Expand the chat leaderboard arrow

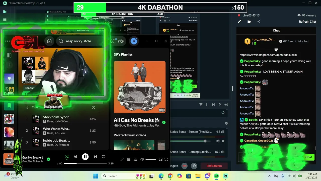276,50
